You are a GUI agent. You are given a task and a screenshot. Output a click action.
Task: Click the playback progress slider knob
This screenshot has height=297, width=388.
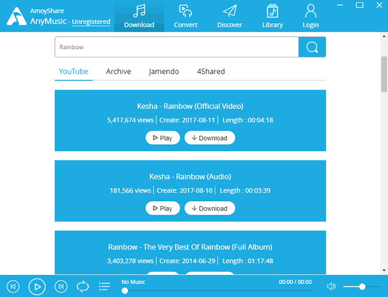(125, 291)
